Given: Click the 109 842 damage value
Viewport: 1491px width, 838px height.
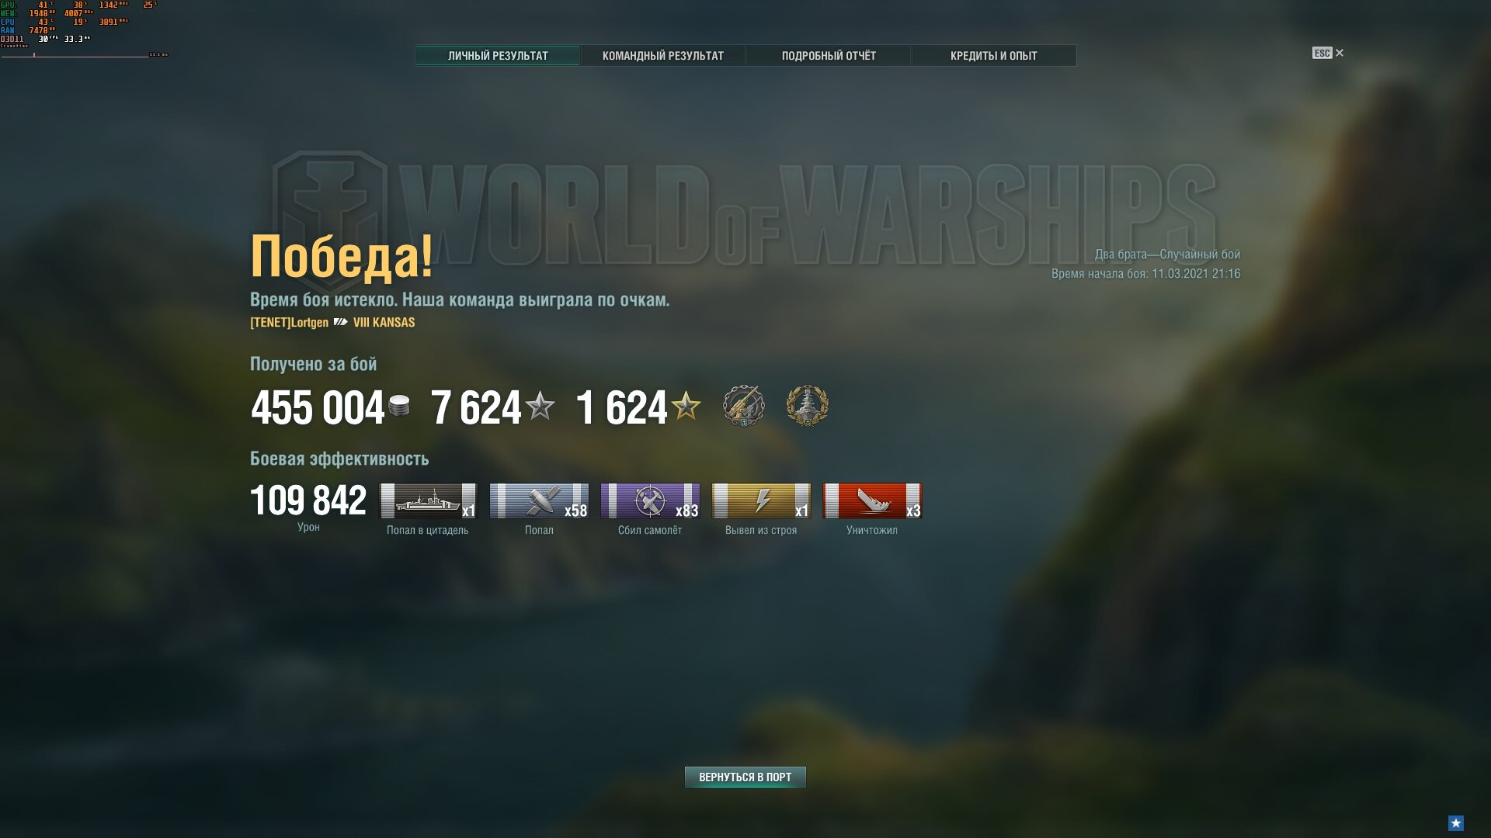Looking at the screenshot, I should tap(308, 500).
